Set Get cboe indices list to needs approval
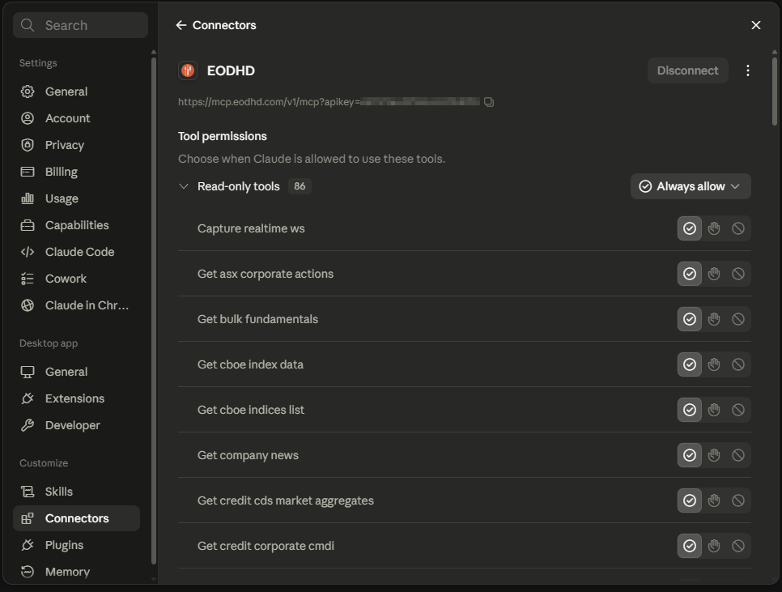This screenshot has width=782, height=592. pos(714,410)
